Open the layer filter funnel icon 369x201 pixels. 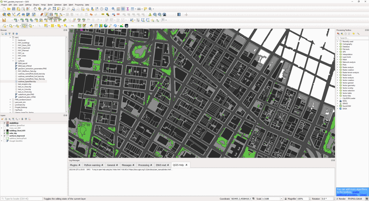click(x=13, y=119)
